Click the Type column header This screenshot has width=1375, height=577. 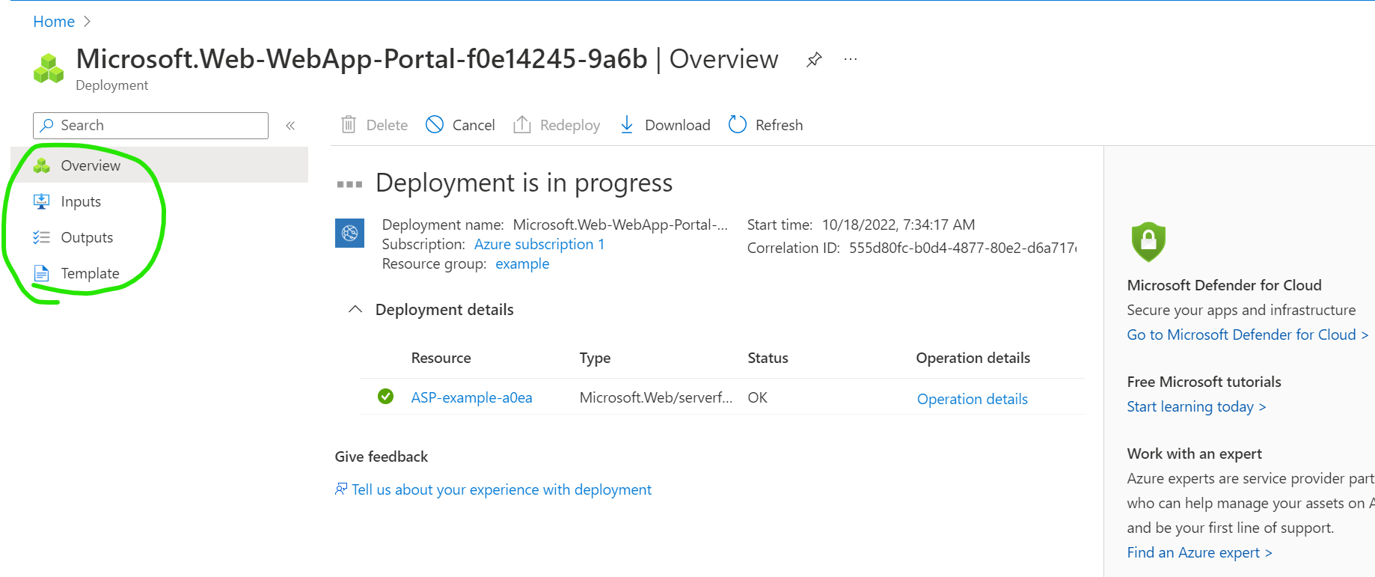click(x=595, y=358)
